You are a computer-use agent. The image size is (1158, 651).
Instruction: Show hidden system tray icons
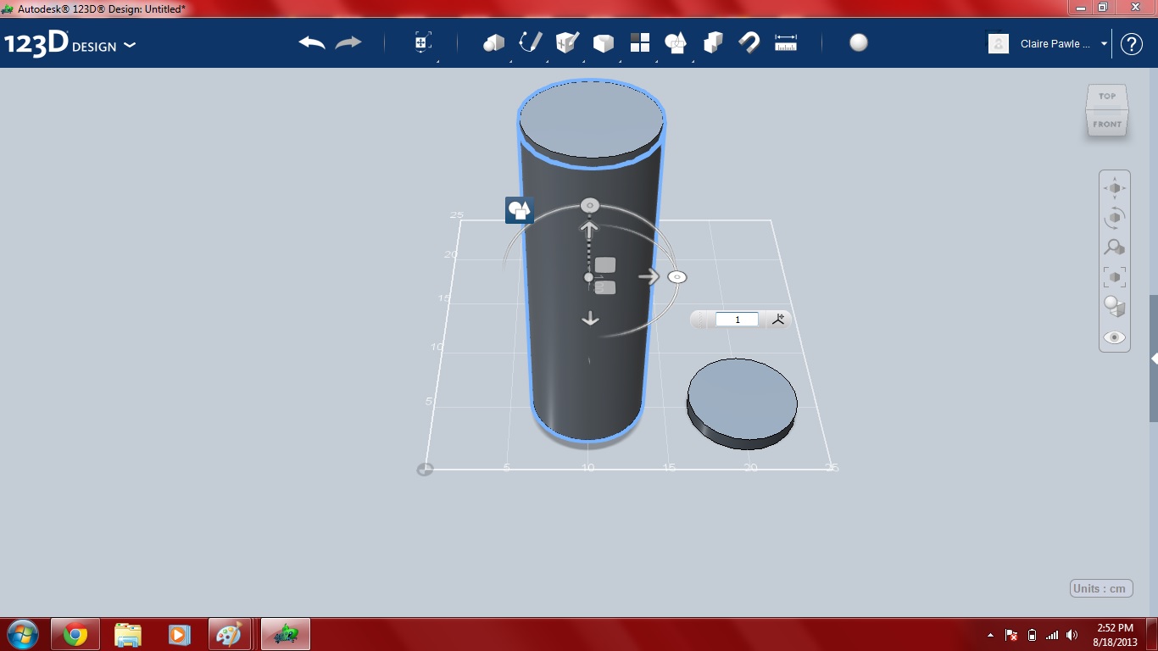(991, 635)
